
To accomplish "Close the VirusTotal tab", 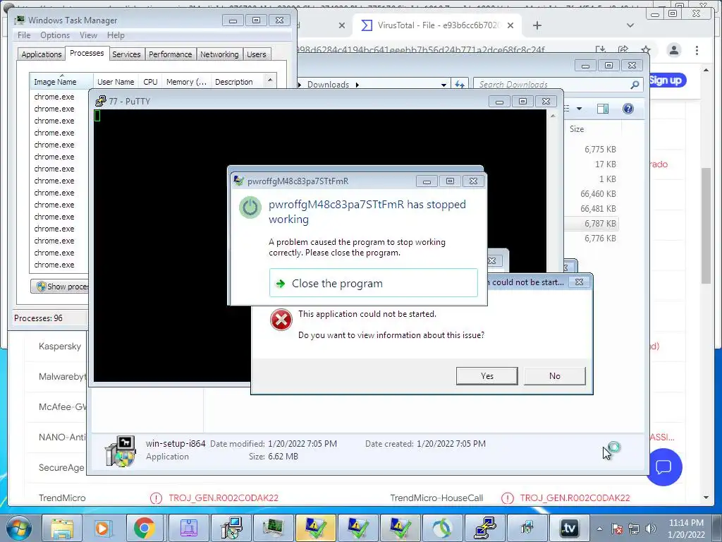I will [510, 25].
